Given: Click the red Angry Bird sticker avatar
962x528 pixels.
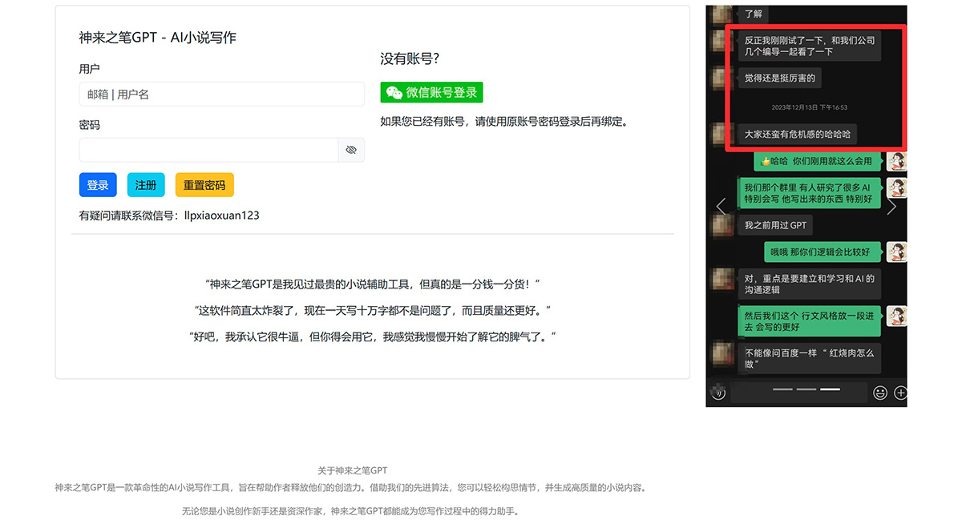Looking at the screenshot, I should [x=897, y=161].
